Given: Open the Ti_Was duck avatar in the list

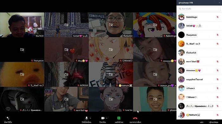Looking at the screenshot, I should (x=181, y=44).
